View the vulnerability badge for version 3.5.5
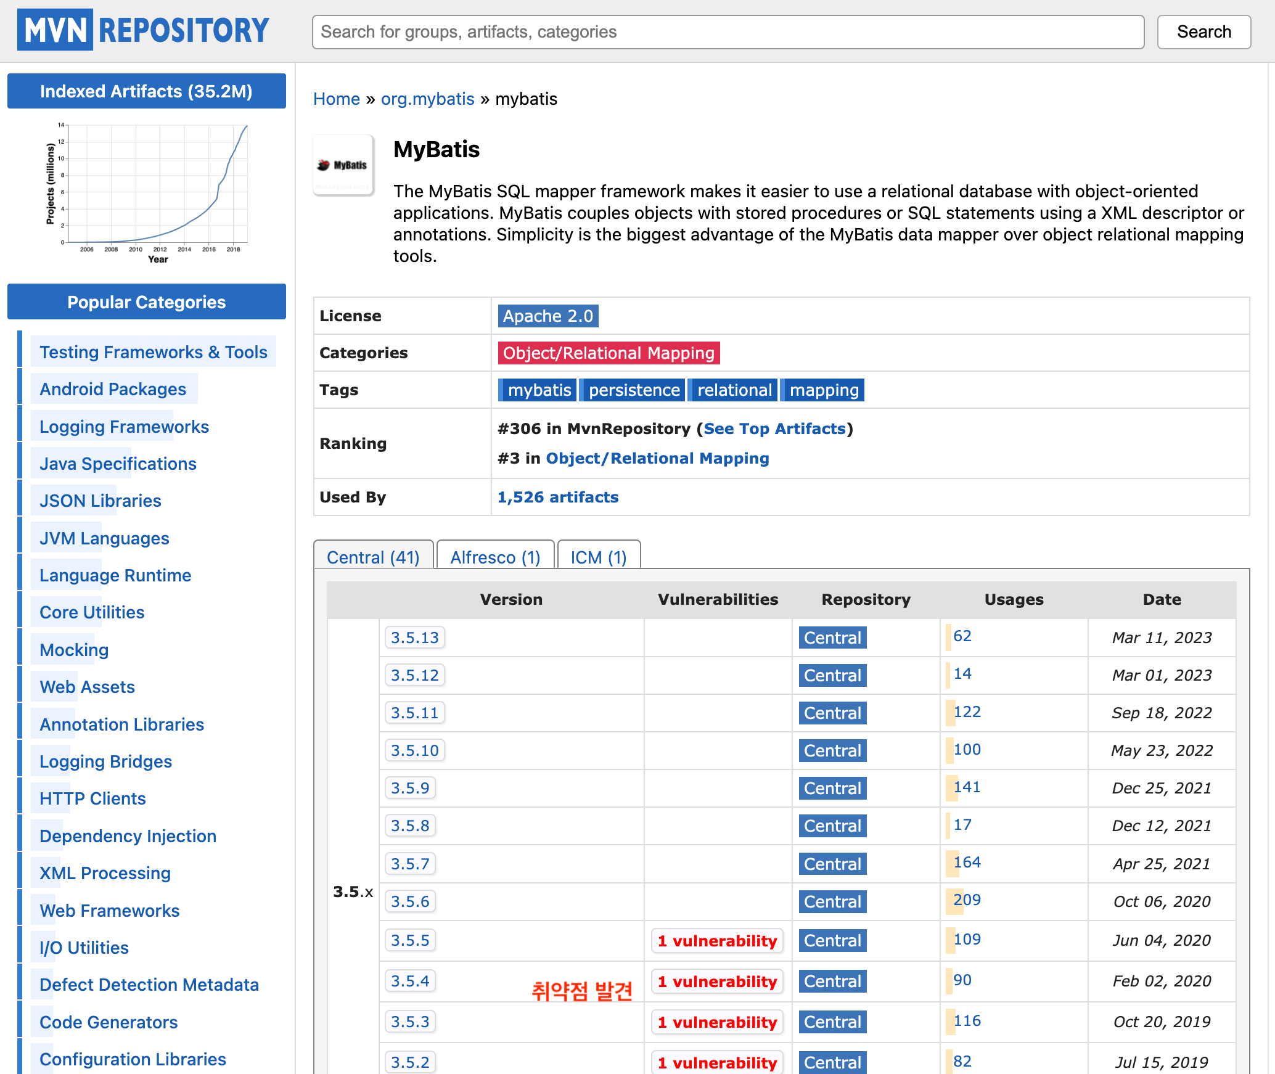The height and width of the screenshot is (1074, 1275). 717,941
